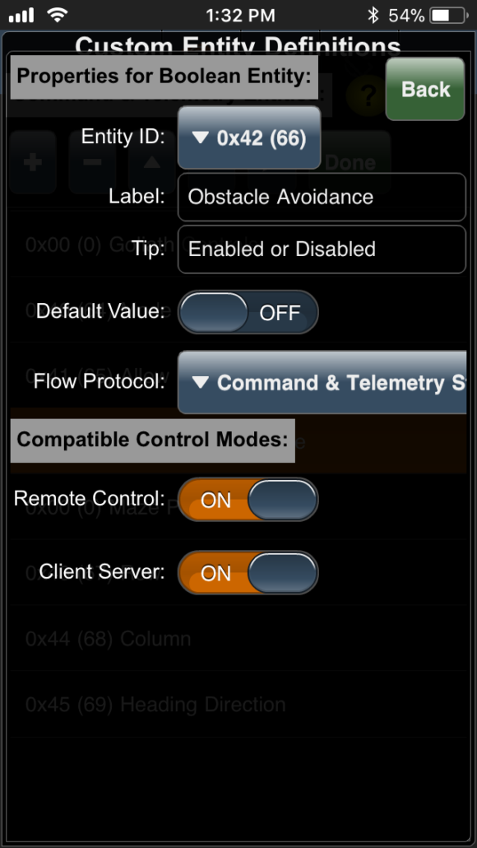The image size is (477, 848).
Task: Open the Flow Protocol dropdown
Action: click(x=322, y=382)
